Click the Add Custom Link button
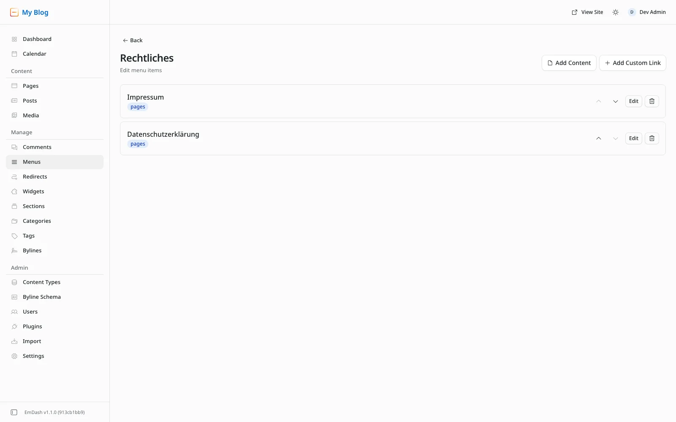 [632, 63]
